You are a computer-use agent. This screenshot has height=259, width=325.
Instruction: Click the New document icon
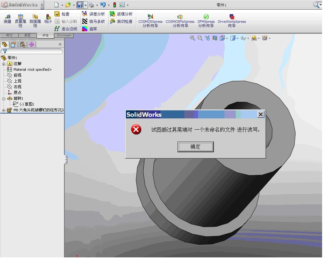[x=57, y=5]
